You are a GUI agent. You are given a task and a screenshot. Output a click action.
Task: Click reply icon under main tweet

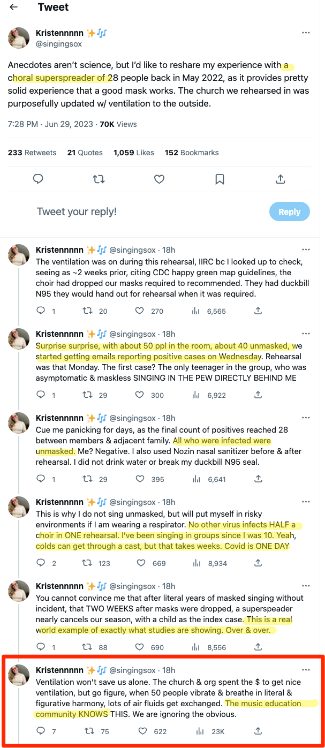(x=38, y=179)
